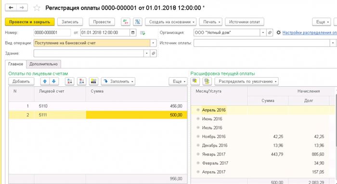Sort payments list ascending
The image size is (337, 184).
[70, 81]
